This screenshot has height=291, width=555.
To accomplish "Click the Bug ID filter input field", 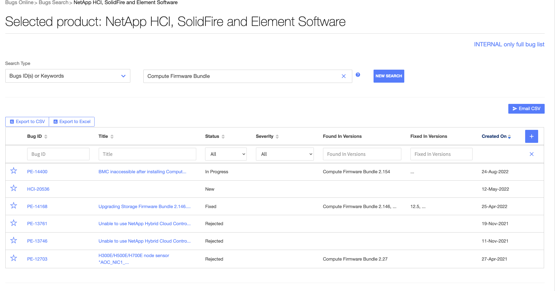I will click(x=58, y=154).
